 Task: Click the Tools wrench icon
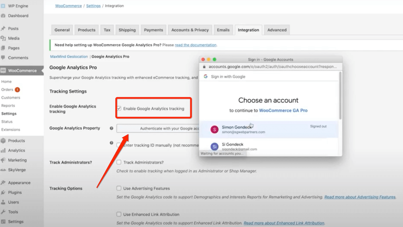click(3, 212)
